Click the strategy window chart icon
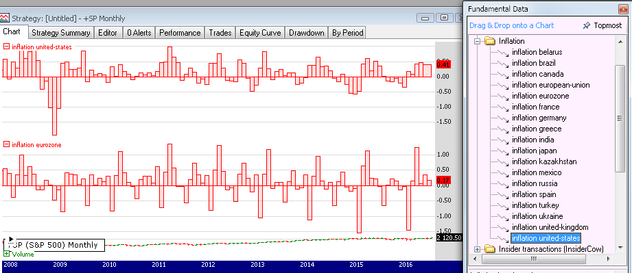 5,18
